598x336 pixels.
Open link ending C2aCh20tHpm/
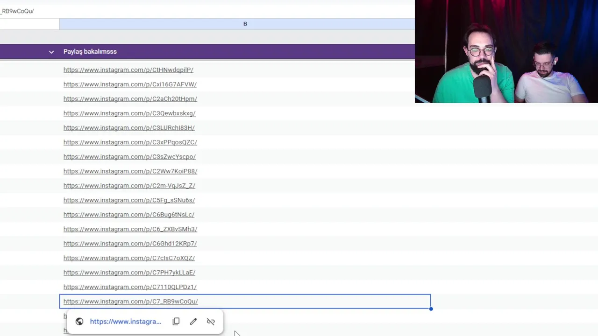(130, 99)
